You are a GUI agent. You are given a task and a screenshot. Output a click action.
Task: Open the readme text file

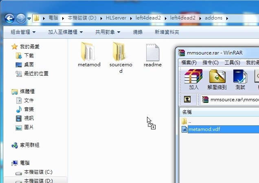(153, 54)
